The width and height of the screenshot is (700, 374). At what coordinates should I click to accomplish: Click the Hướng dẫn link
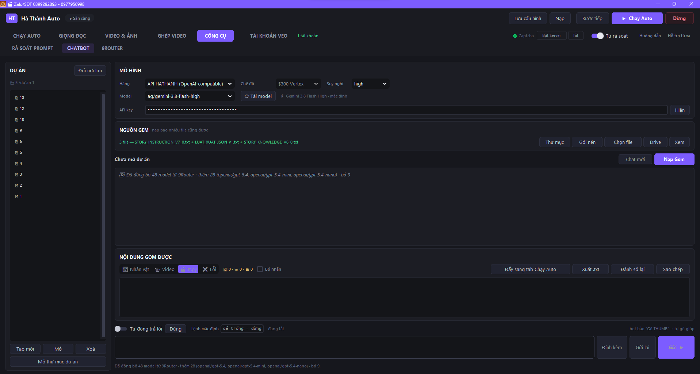(x=650, y=36)
